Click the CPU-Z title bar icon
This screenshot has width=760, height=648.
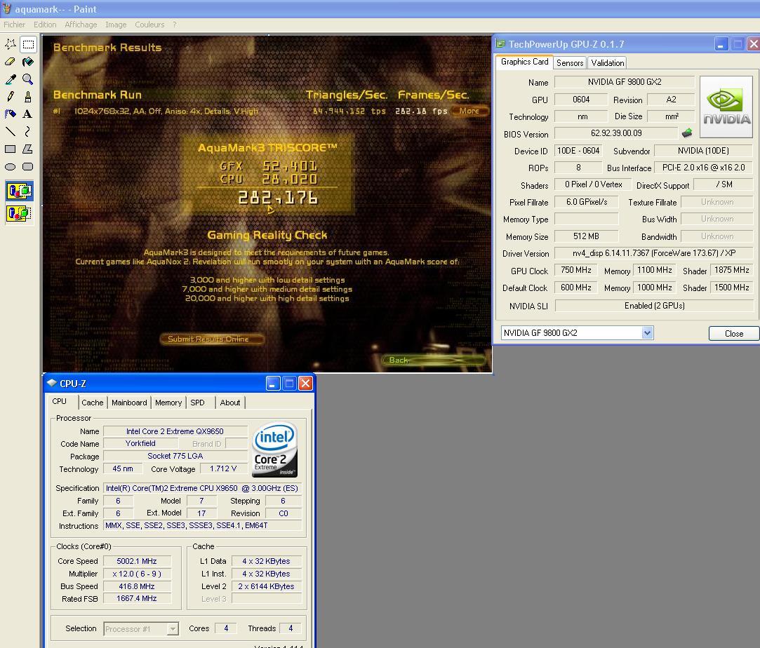[x=51, y=383]
